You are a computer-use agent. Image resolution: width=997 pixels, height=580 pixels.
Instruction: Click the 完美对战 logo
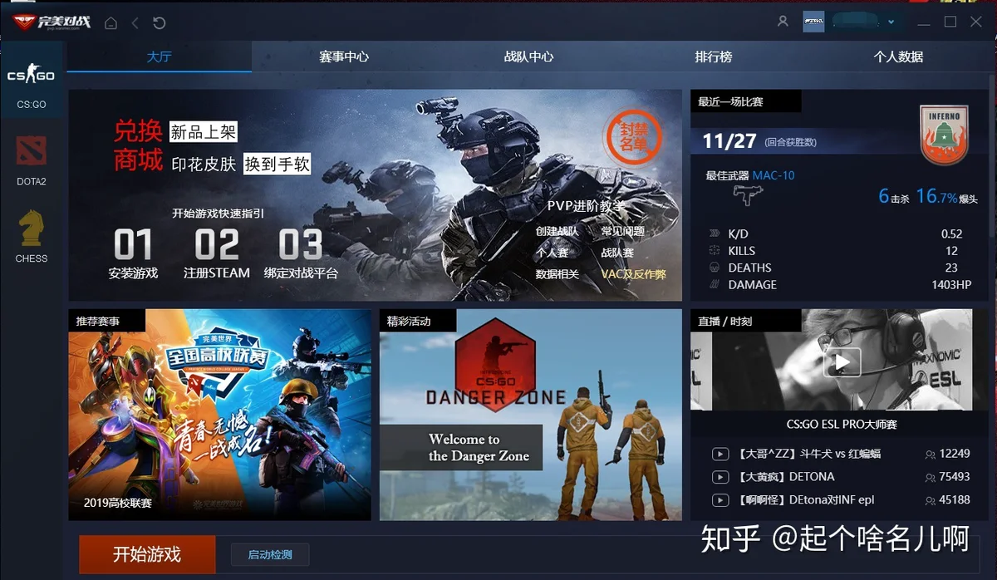52,22
